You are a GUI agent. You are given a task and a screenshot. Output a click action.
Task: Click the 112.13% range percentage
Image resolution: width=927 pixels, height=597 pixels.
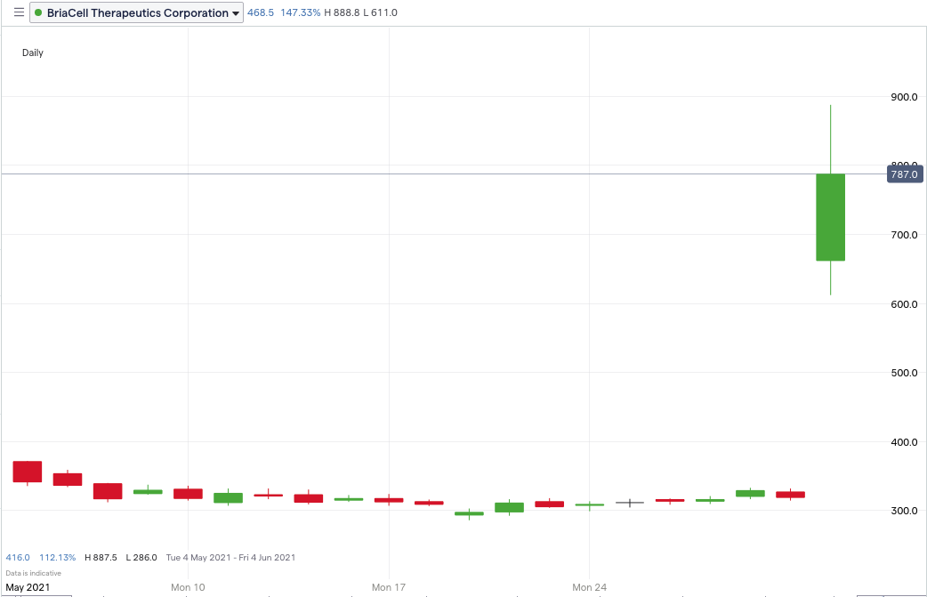click(x=57, y=557)
